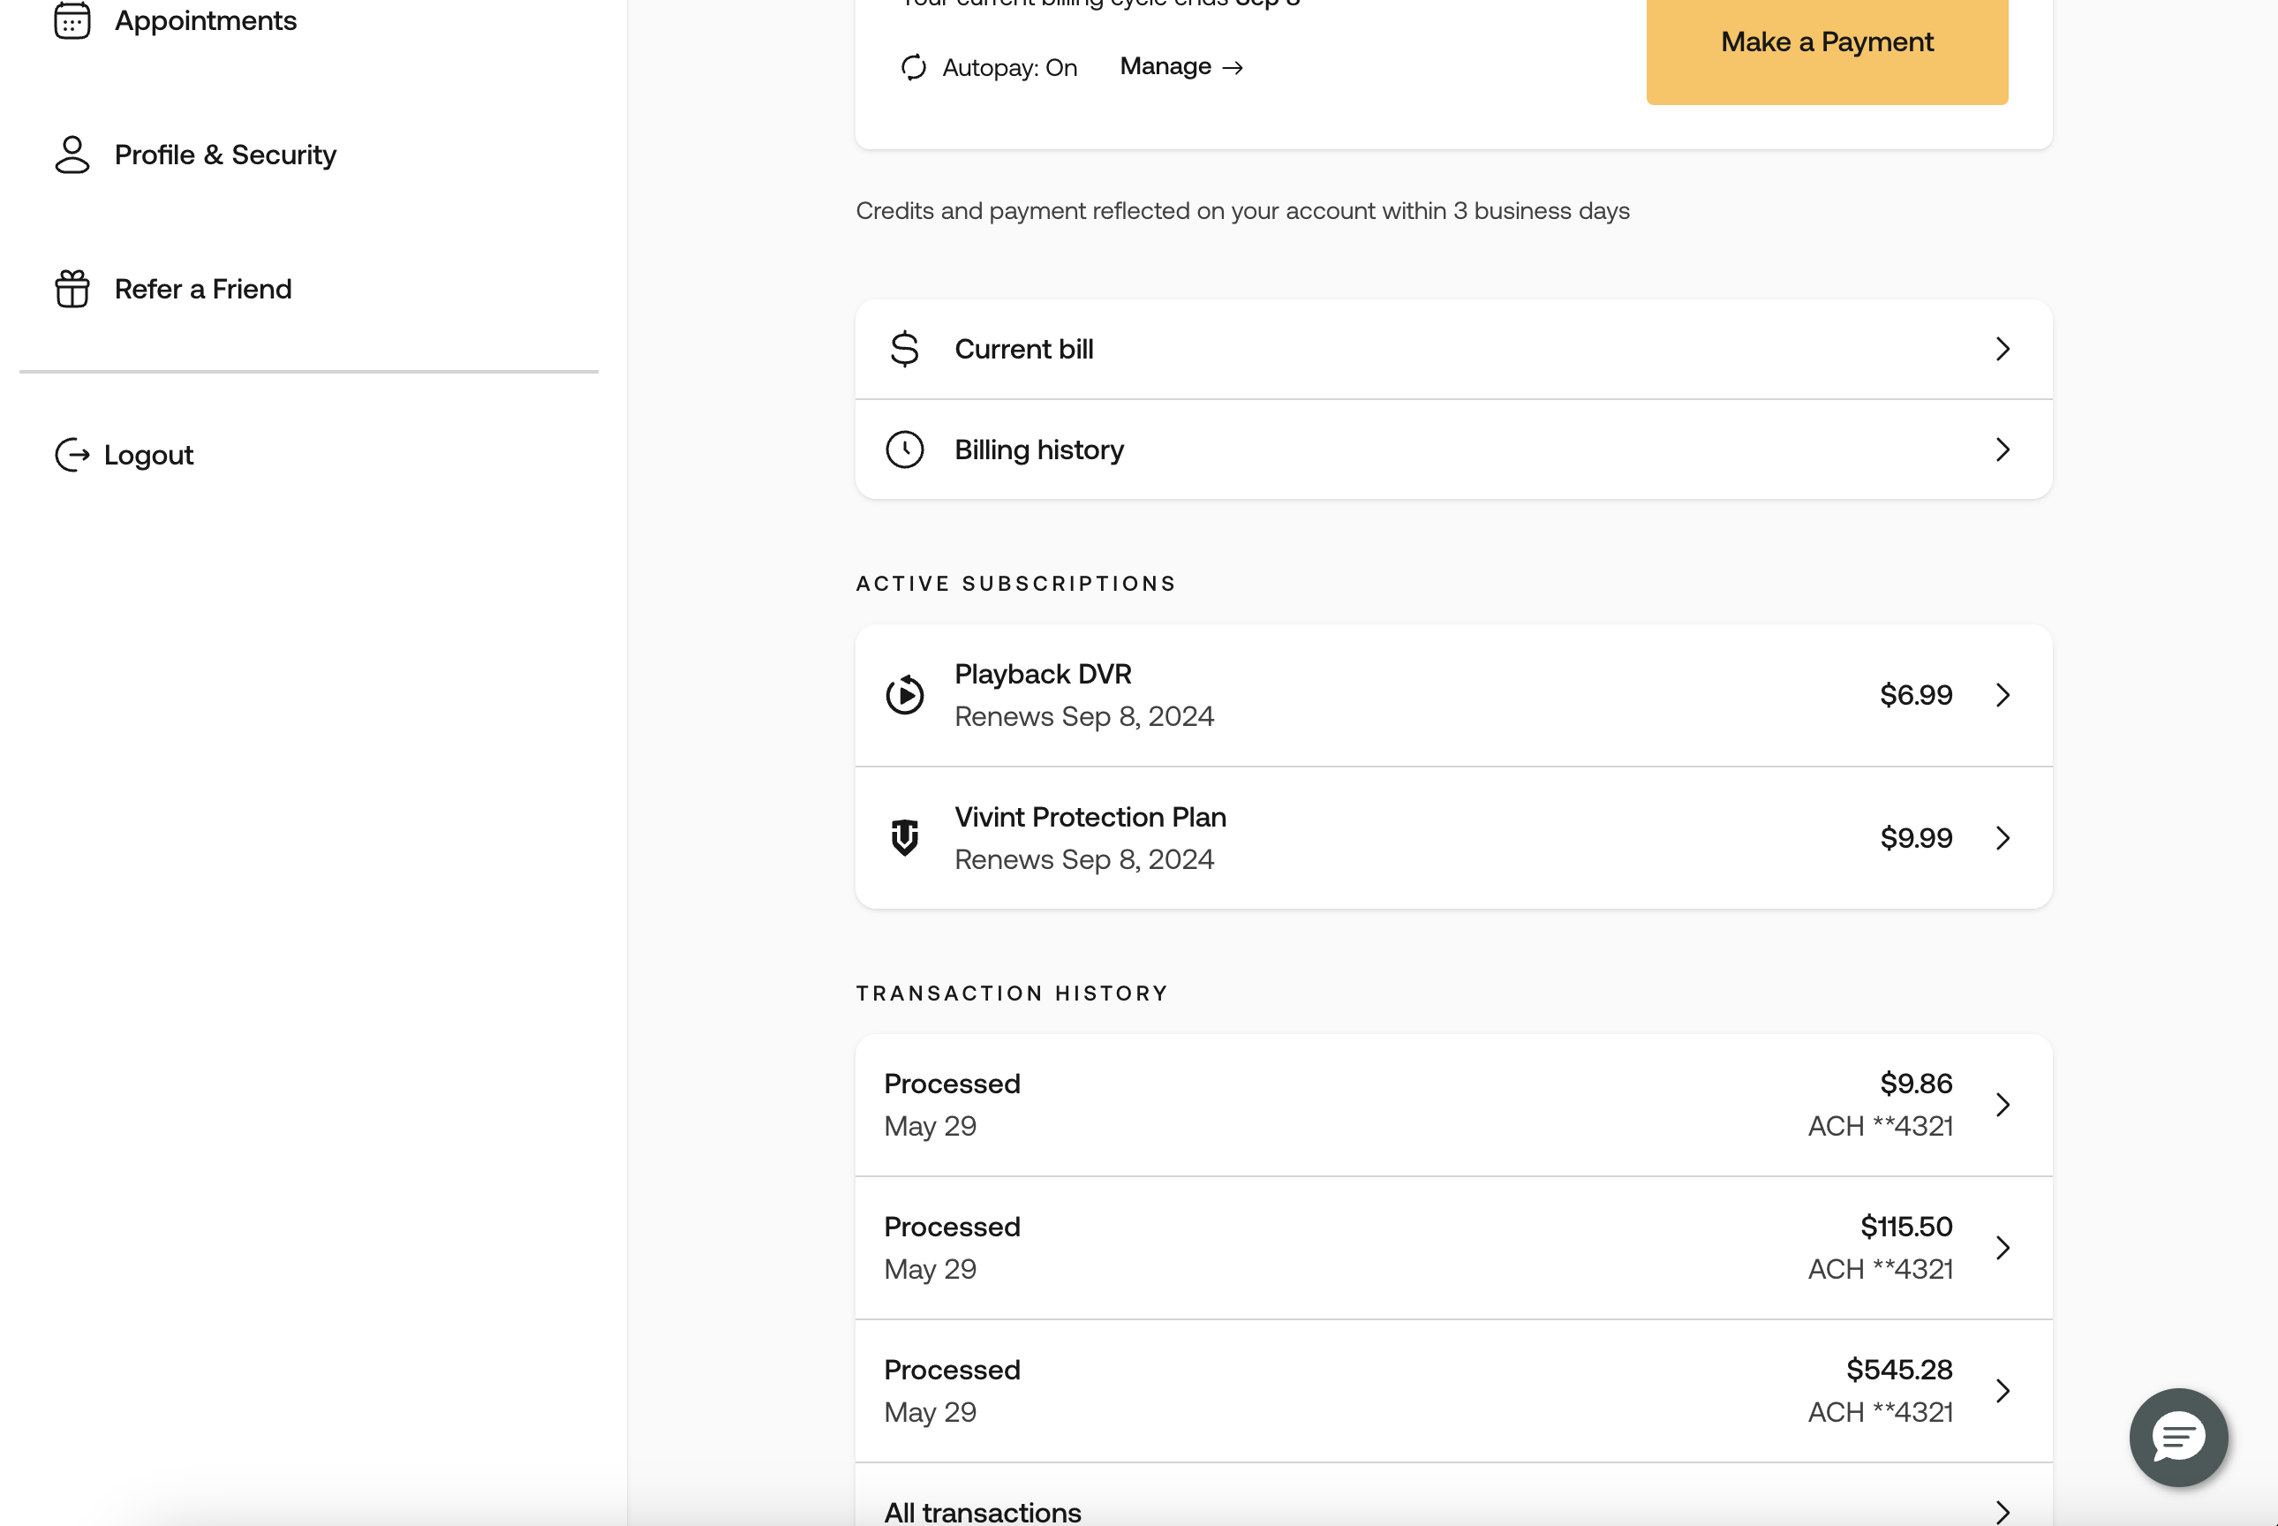Click the Profile & Security person icon

[x=72, y=155]
